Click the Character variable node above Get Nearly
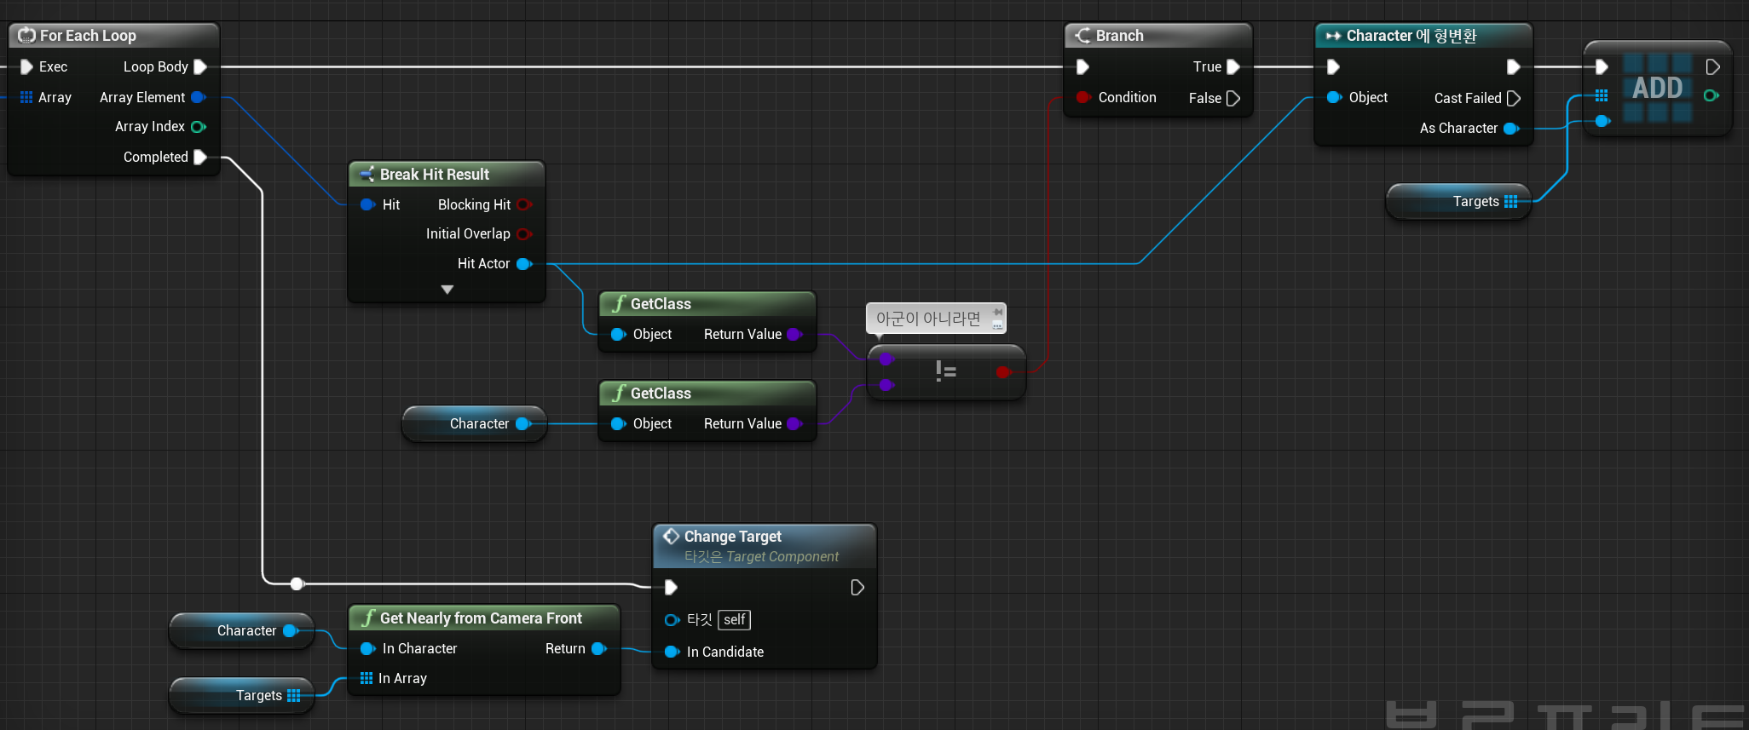Image resolution: width=1749 pixels, height=730 pixels. (242, 631)
